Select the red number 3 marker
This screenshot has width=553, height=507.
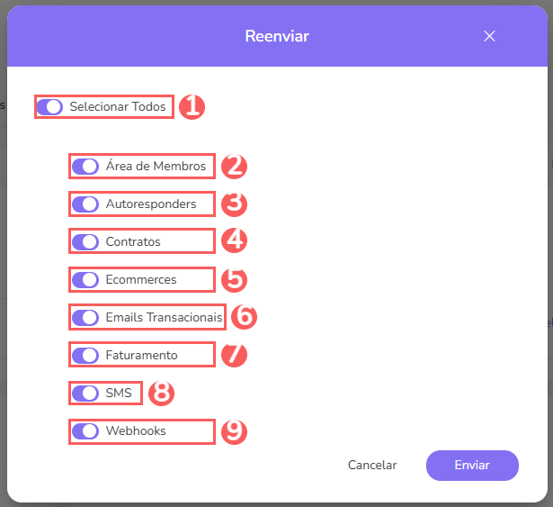pos(234,204)
